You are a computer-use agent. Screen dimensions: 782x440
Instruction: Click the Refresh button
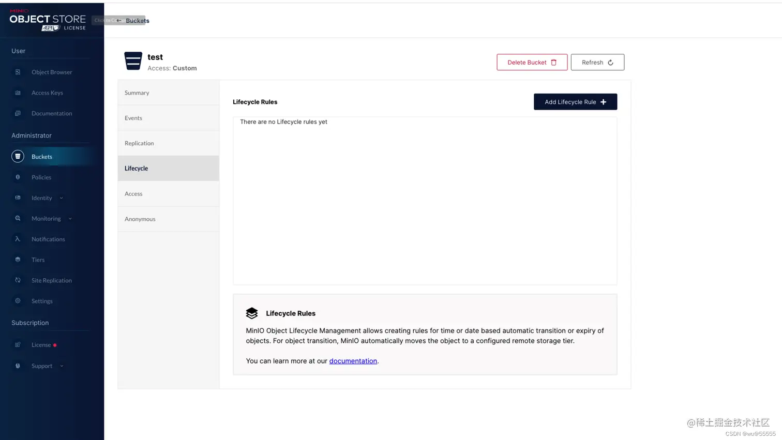pos(597,62)
